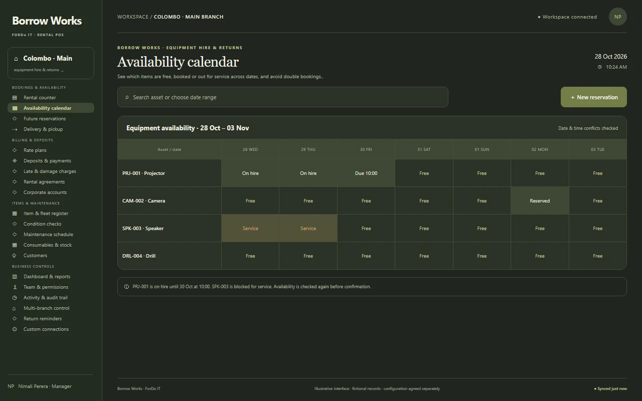Click the Maintenance schedule icon
This screenshot has height=401, width=642.
point(15,235)
